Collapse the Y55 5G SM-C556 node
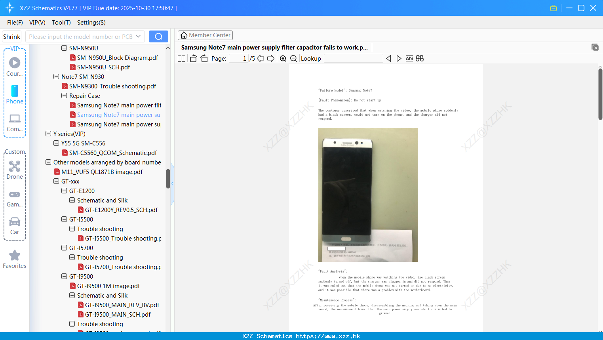This screenshot has height=340, width=603. (x=56, y=143)
